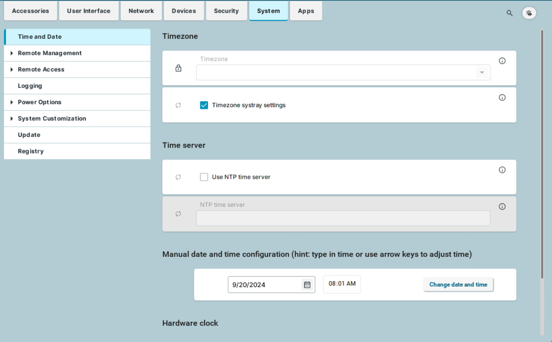Click the round icon button beside search
Image resolution: width=552 pixels, height=342 pixels.
coord(529,13)
